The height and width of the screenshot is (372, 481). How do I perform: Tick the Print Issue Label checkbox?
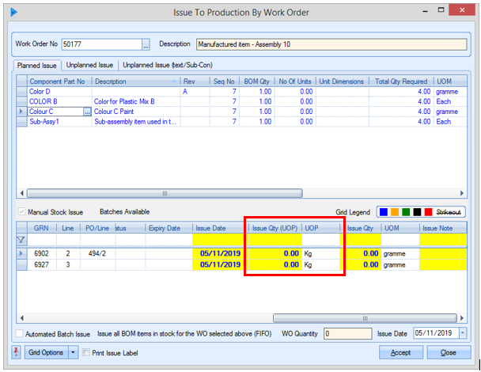tap(86, 353)
